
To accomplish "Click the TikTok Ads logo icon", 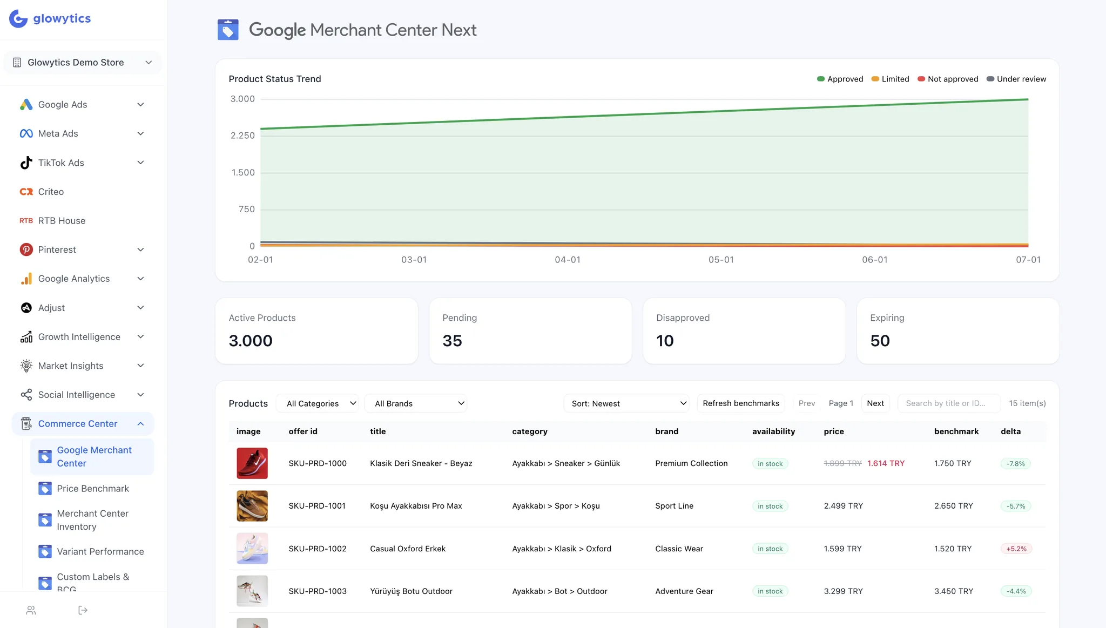I will [x=26, y=163].
